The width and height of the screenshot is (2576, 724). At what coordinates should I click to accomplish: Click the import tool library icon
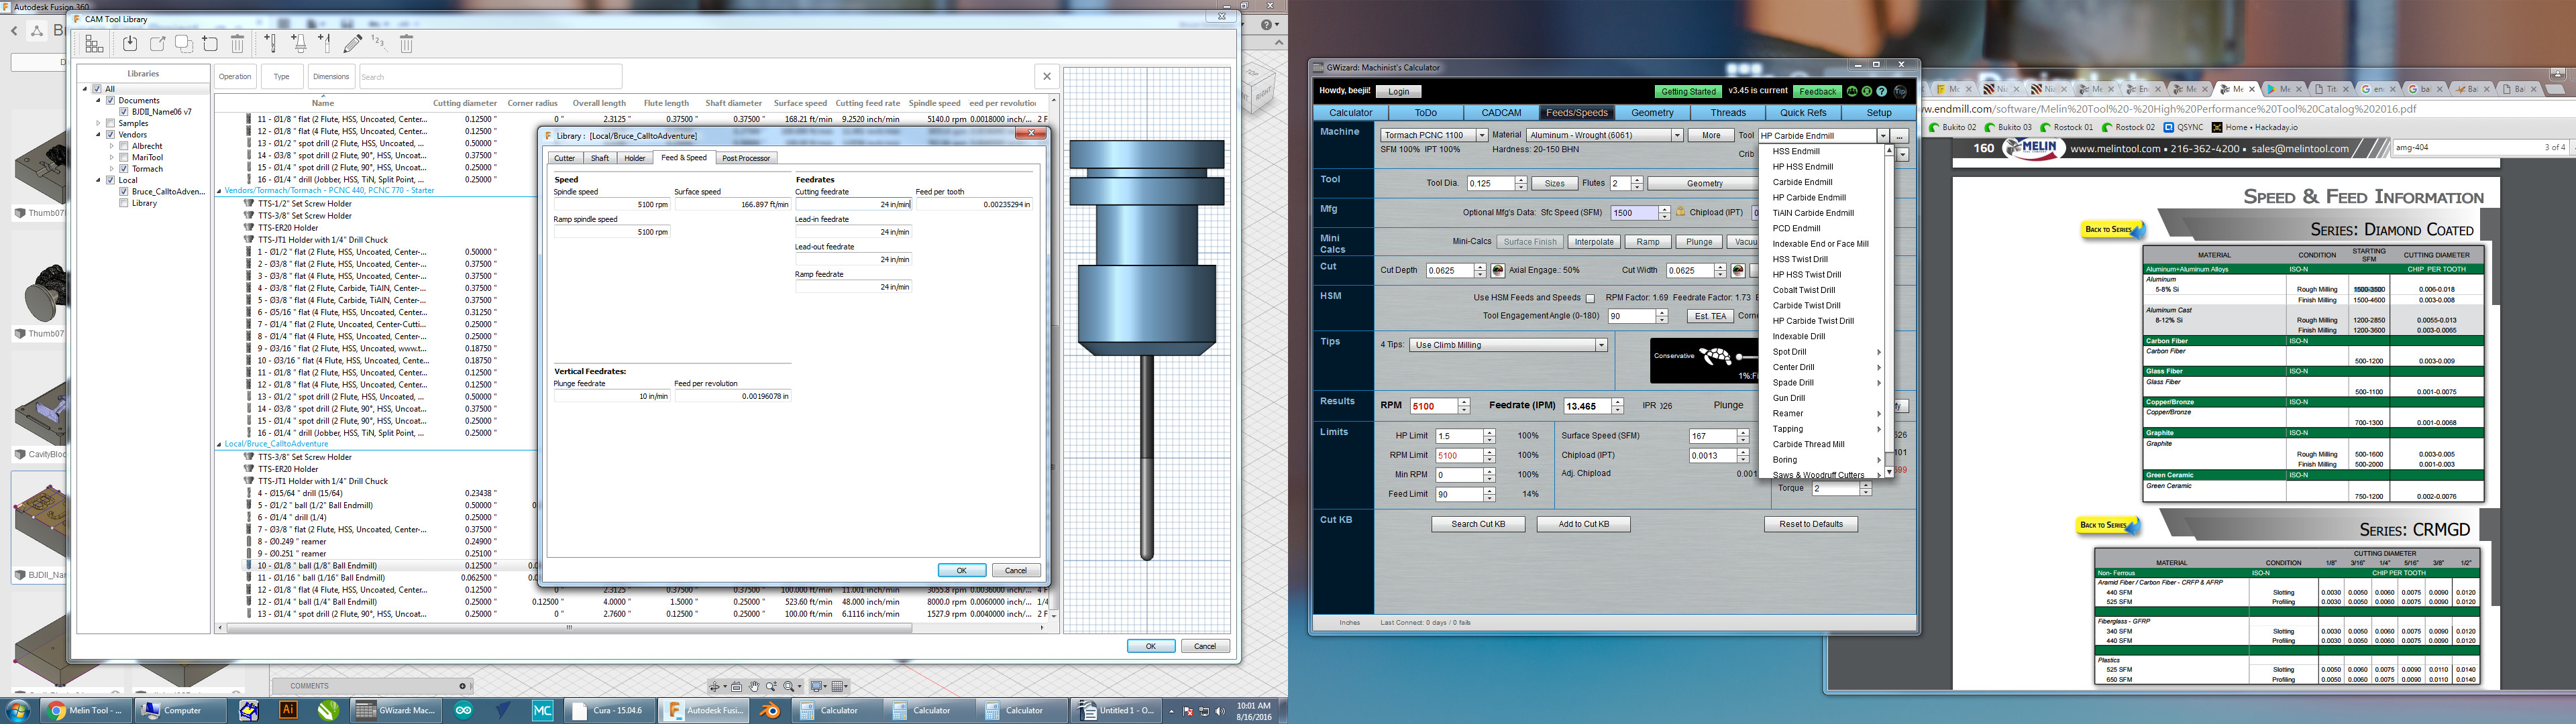coord(130,43)
